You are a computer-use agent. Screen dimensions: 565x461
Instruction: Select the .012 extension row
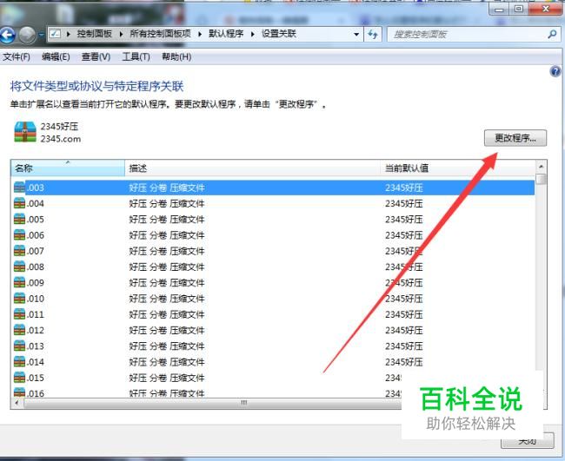[273, 331]
